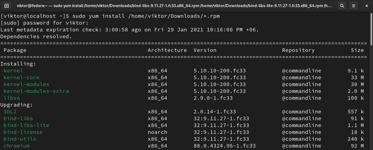Click the libva package name
The image size is (373, 150).
(x=11, y=98)
